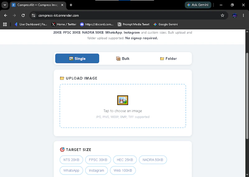
Task: Select the FPSC 30KB target size
Action: click(x=98, y=160)
